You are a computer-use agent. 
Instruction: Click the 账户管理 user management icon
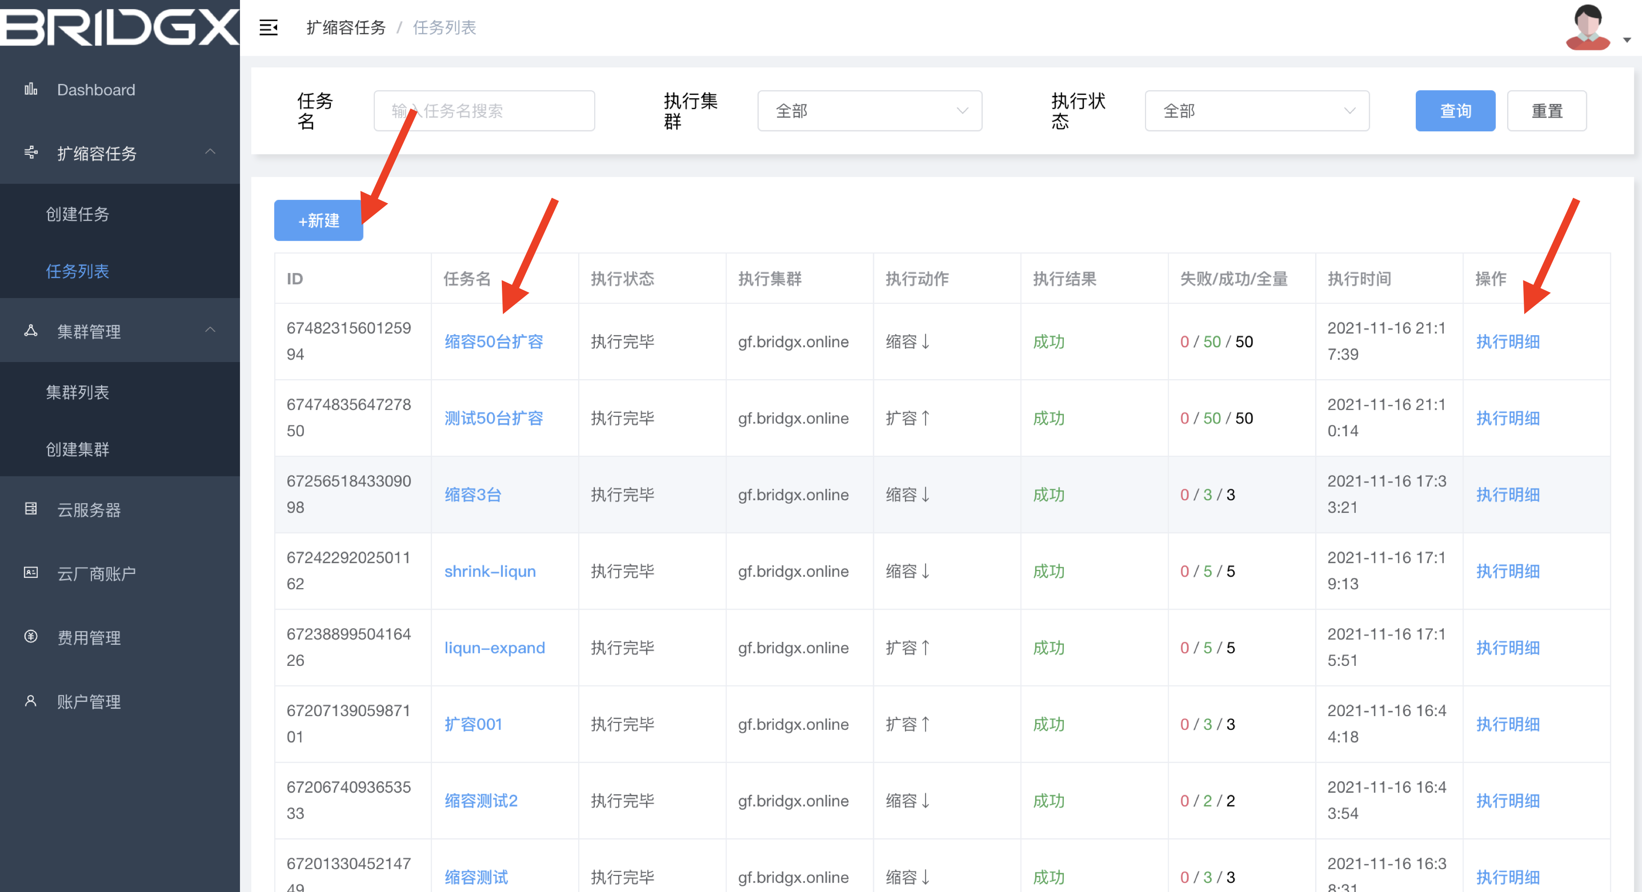coord(30,701)
